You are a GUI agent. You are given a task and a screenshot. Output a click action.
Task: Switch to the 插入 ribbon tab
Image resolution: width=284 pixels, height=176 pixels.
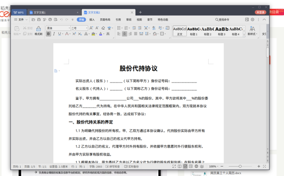pyautogui.click(x=92, y=19)
